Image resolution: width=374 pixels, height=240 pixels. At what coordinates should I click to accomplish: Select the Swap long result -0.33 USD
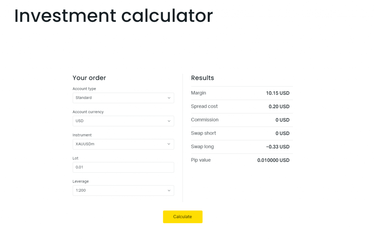(278, 147)
